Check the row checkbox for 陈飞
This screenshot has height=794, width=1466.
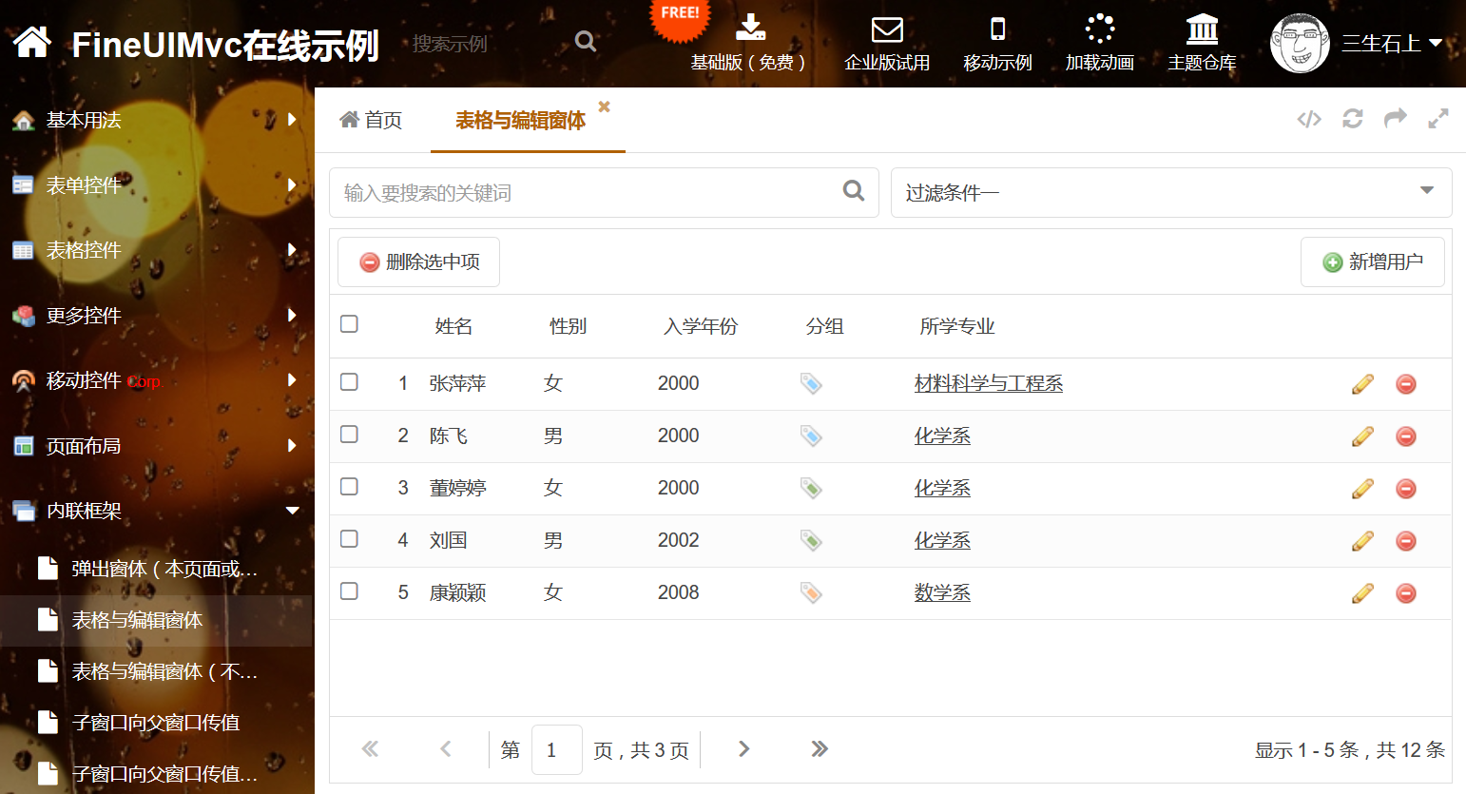click(x=349, y=435)
